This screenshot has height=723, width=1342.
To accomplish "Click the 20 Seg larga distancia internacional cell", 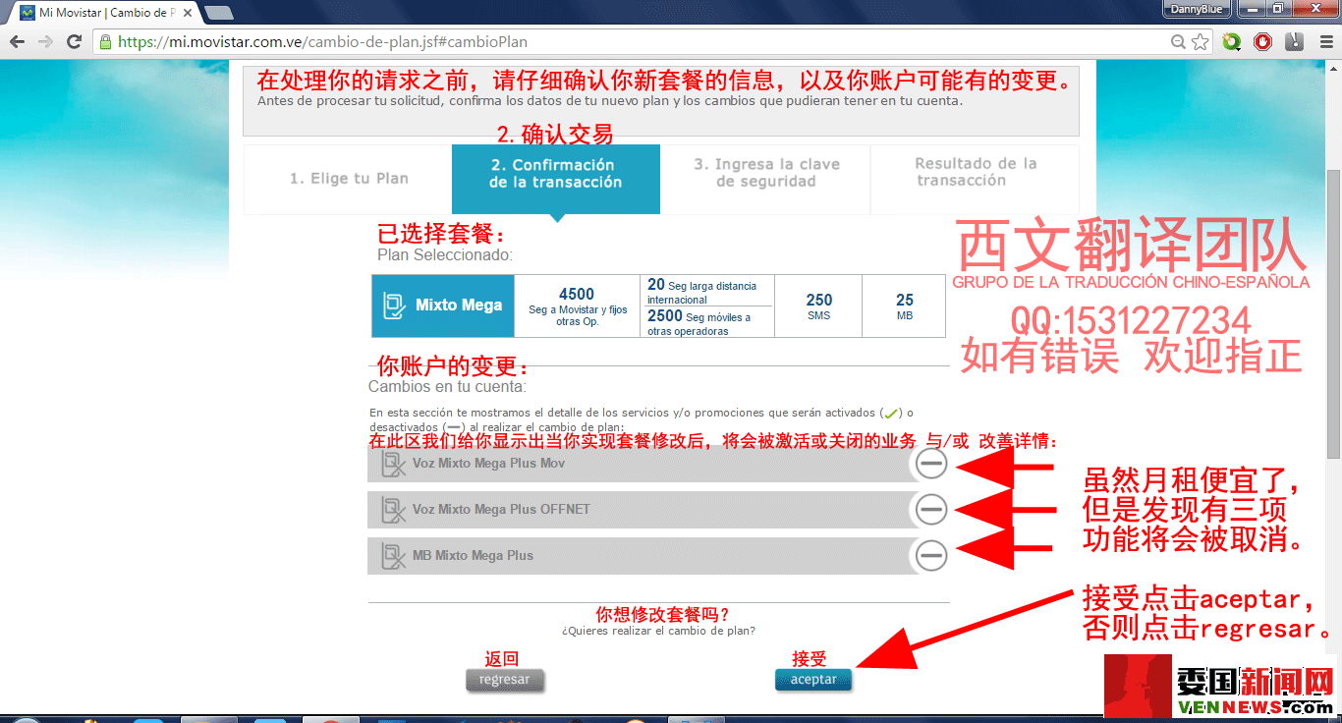I will point(706,291).
